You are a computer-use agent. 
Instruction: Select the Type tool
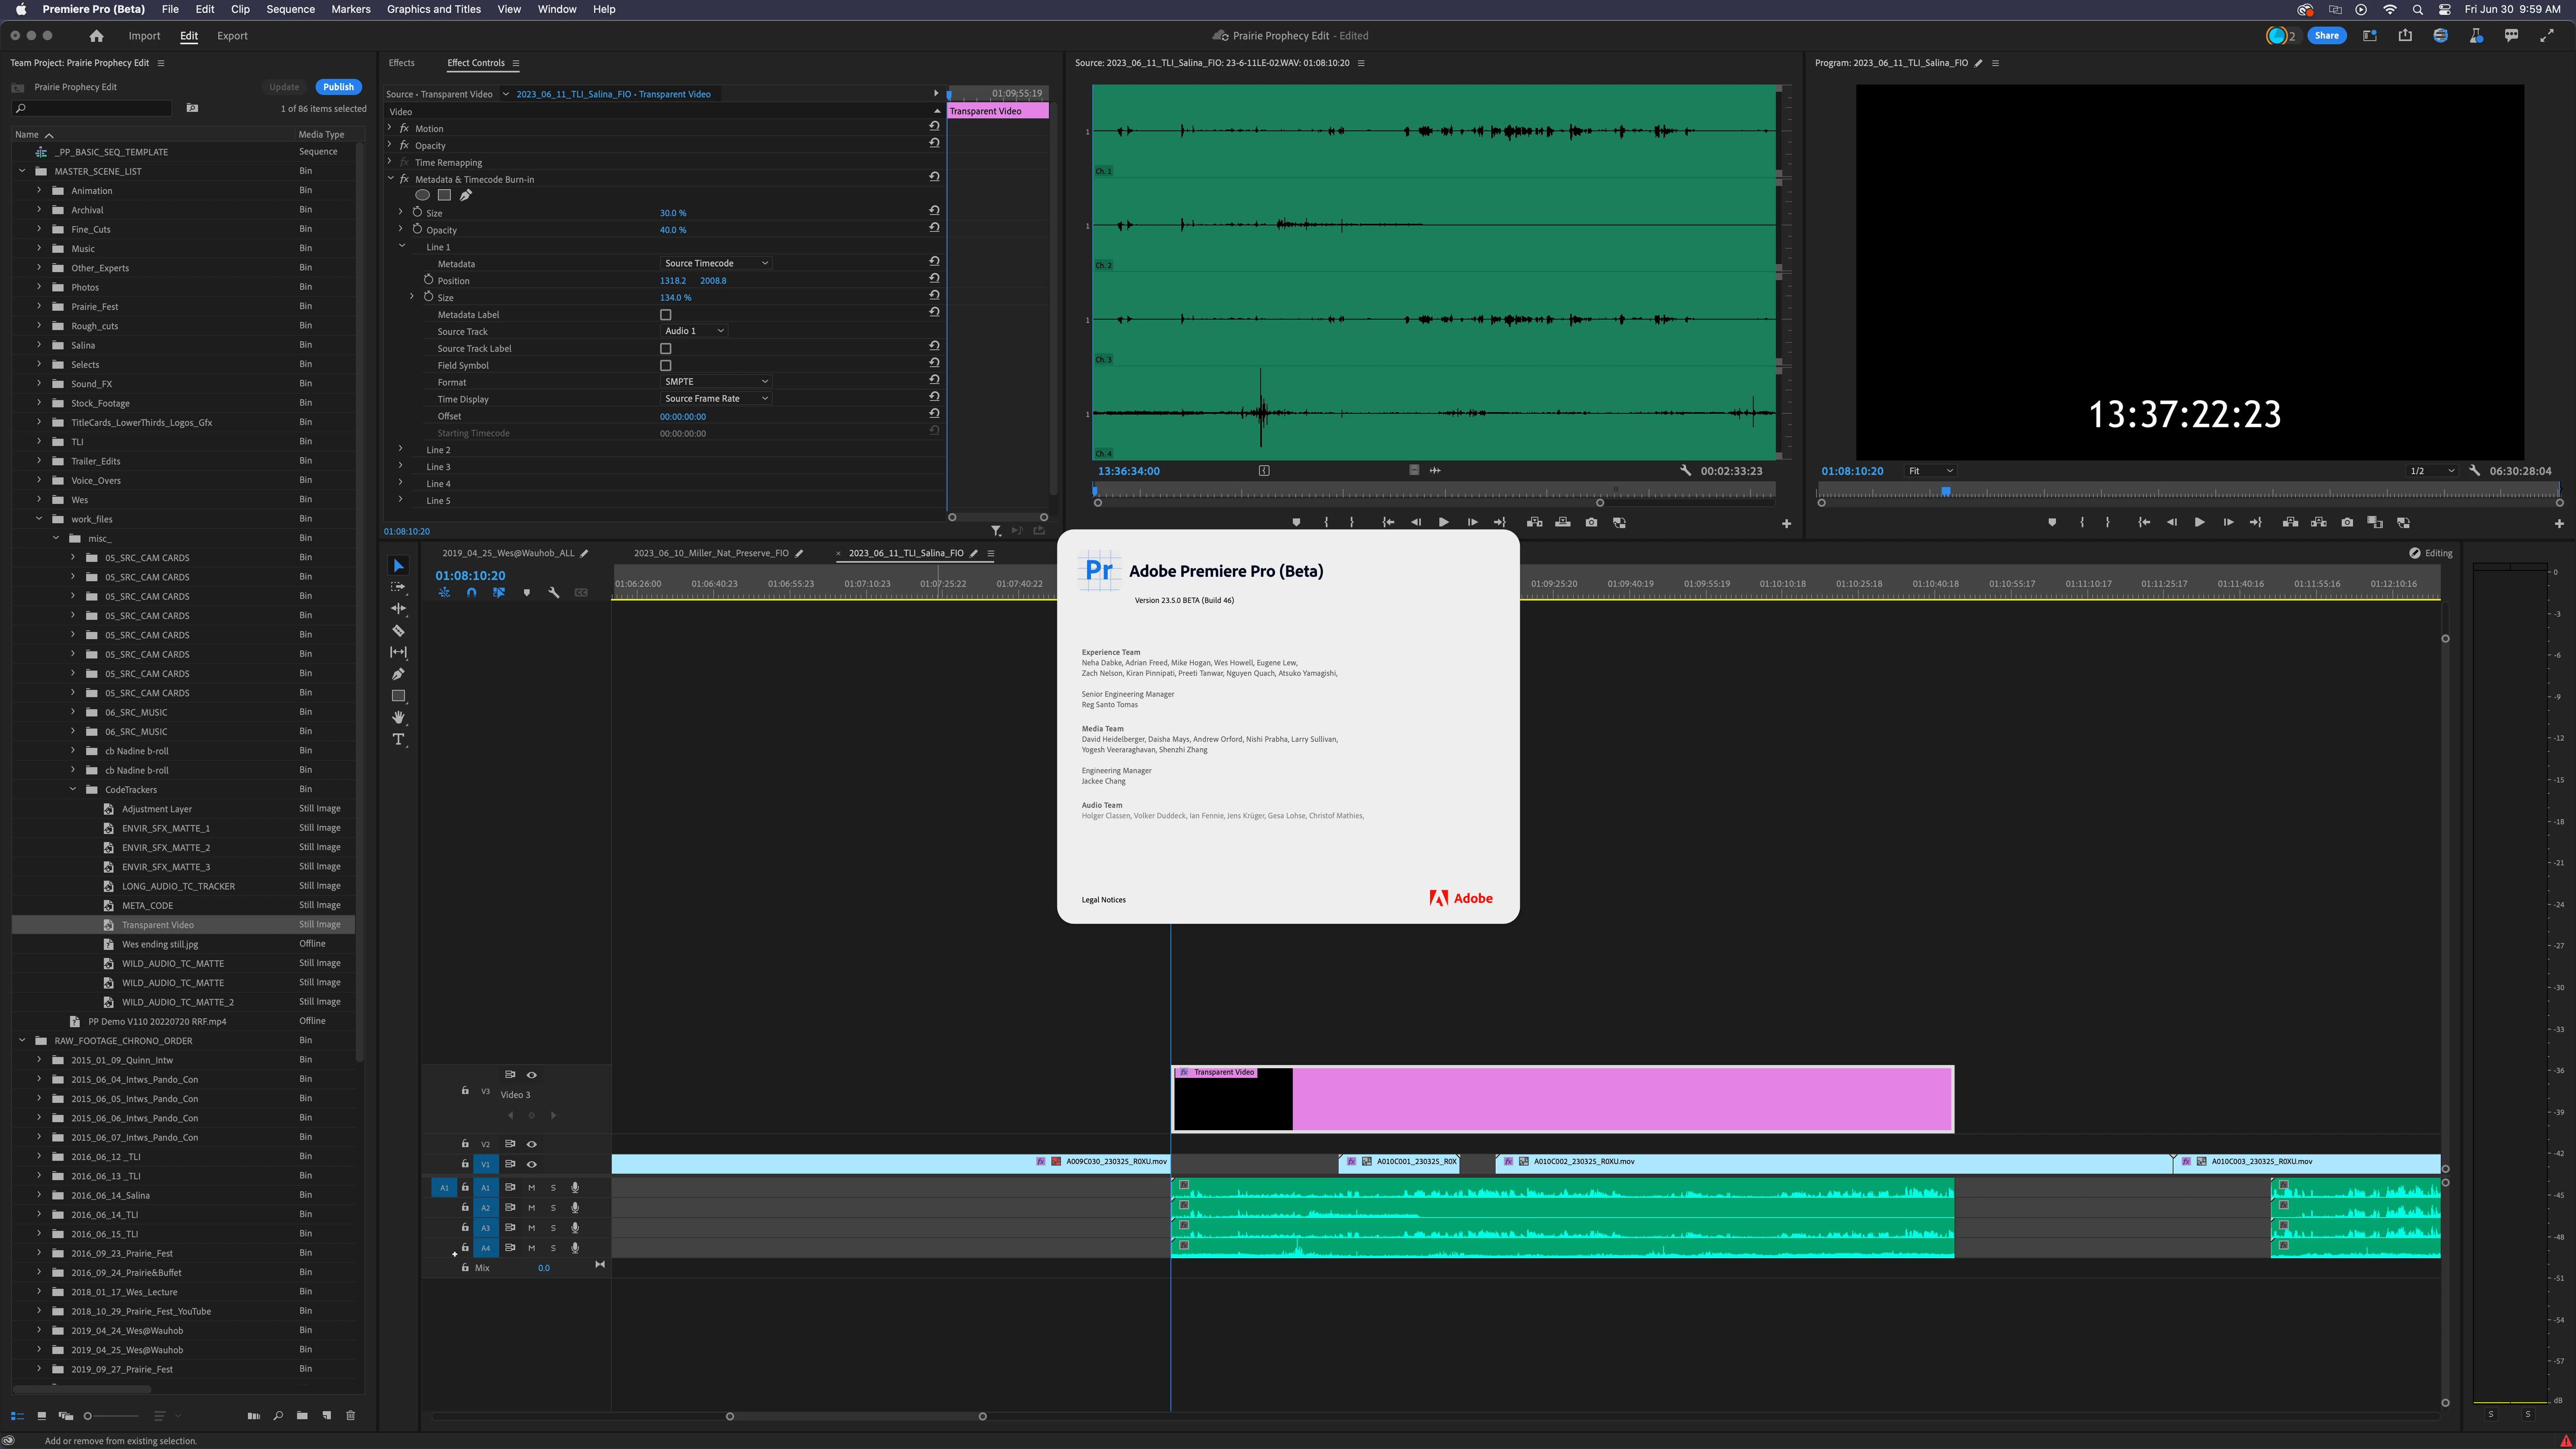(398, 739)
